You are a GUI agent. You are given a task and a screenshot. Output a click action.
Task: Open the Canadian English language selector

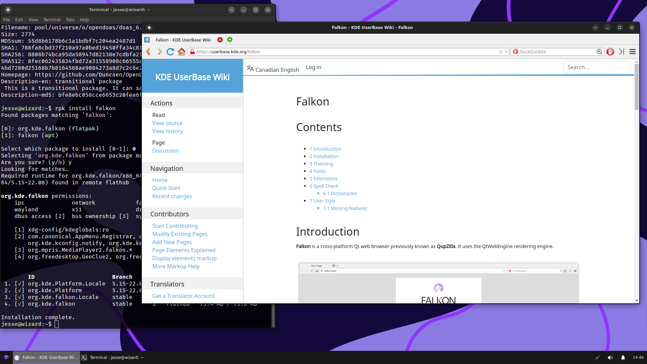click(277, 70)
